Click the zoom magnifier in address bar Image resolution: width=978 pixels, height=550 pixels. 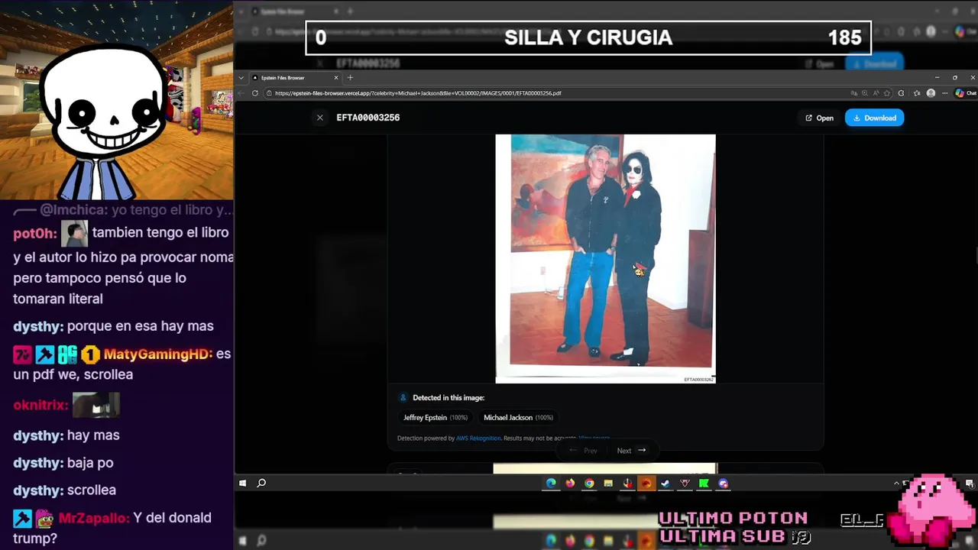coord(864,93)
